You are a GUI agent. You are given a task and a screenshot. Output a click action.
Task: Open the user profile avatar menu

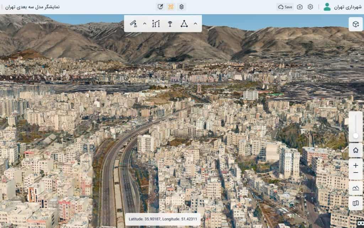327,7
